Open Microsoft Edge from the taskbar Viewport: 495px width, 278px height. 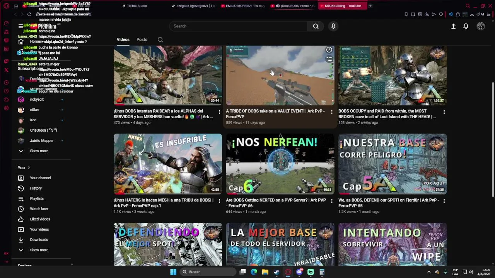(254, 272)
